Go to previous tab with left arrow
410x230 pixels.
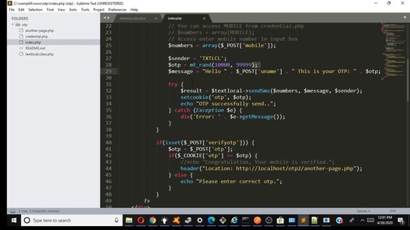[x=104, y=18]
